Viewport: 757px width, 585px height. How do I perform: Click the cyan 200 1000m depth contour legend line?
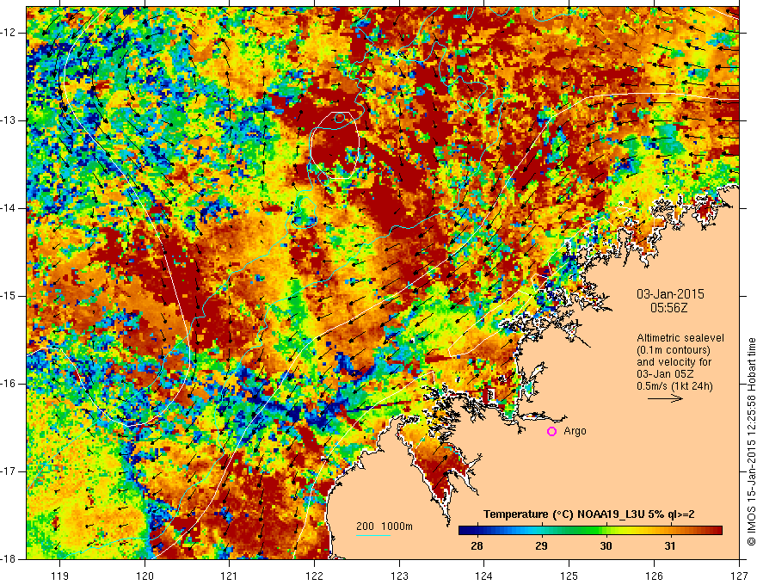point(373,535)
